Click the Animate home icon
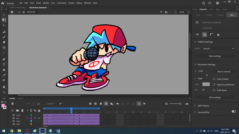The width and height of the screenshot is (239, 134). [3, 3]
